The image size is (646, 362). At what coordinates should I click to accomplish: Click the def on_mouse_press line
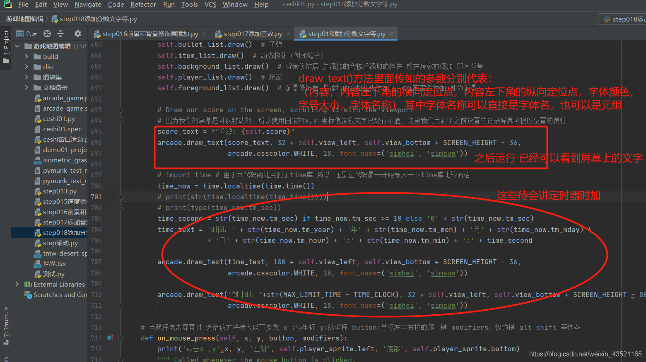(244, 338)
